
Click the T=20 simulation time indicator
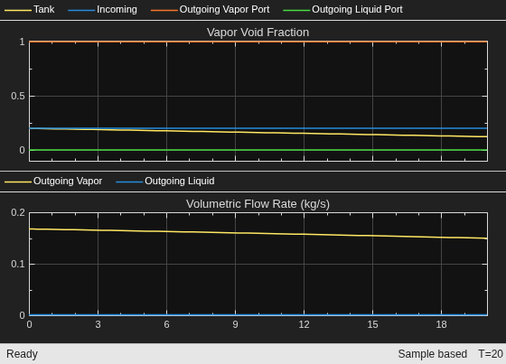click(x=491, y=354)
